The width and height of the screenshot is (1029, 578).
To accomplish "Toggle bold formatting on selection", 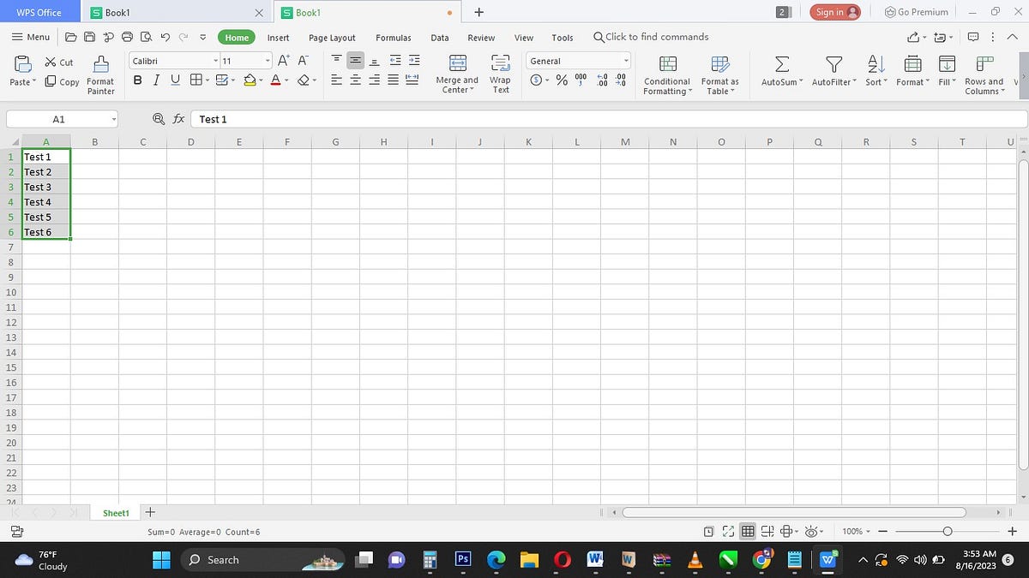I will point(137,80).
